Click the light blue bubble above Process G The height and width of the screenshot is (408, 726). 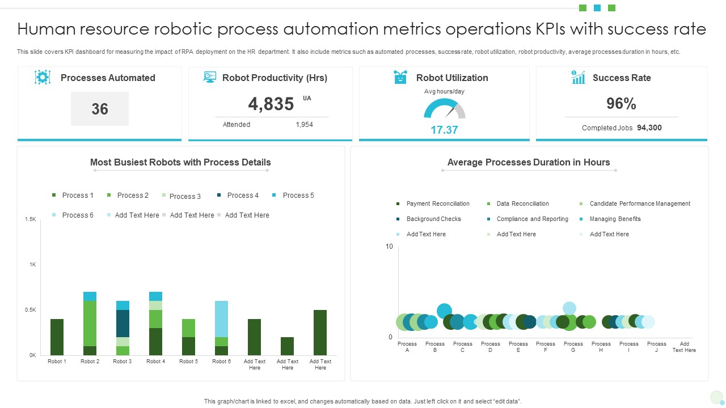pos(569,308)
